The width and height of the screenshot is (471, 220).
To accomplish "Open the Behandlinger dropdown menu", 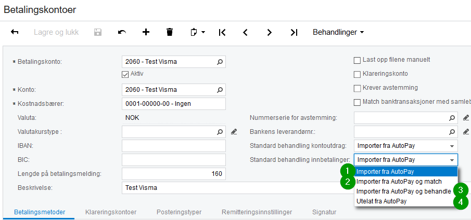I will pos(338,32).
